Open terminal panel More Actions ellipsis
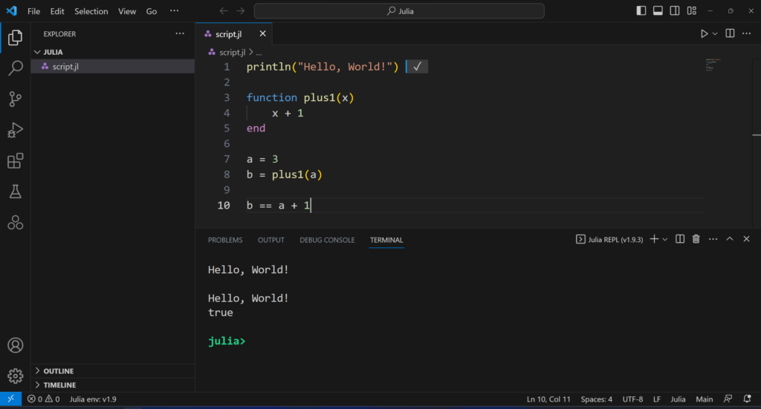The width and height of the screenshot is (761, 409). pos(713,239)
